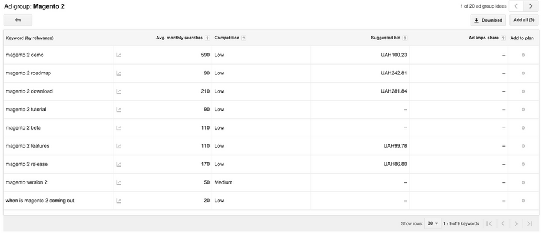This screenshot has width=544, height=234.
Task: Click the 590 monthly searches value
Action: (205, 55)
